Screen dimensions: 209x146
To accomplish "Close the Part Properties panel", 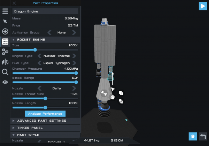I will point(14,3).
